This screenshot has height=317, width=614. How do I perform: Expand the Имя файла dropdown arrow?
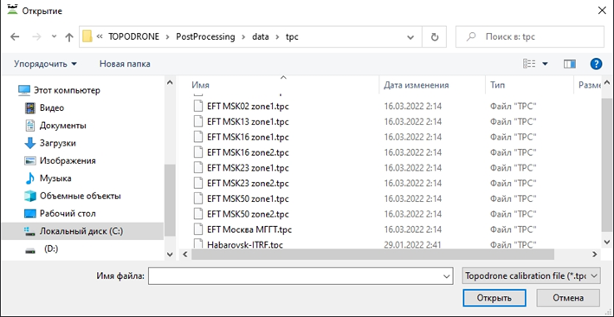click(x=447, y=275)
